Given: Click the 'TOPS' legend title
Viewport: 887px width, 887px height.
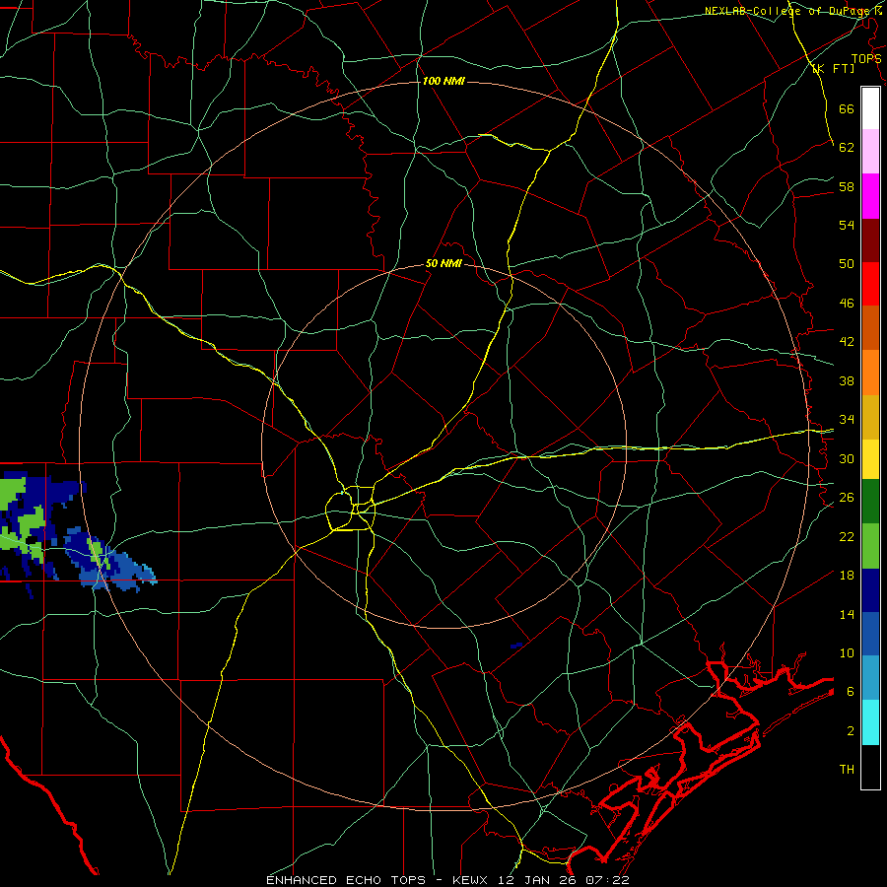Looking at the screenshot, I should (866, 58).
